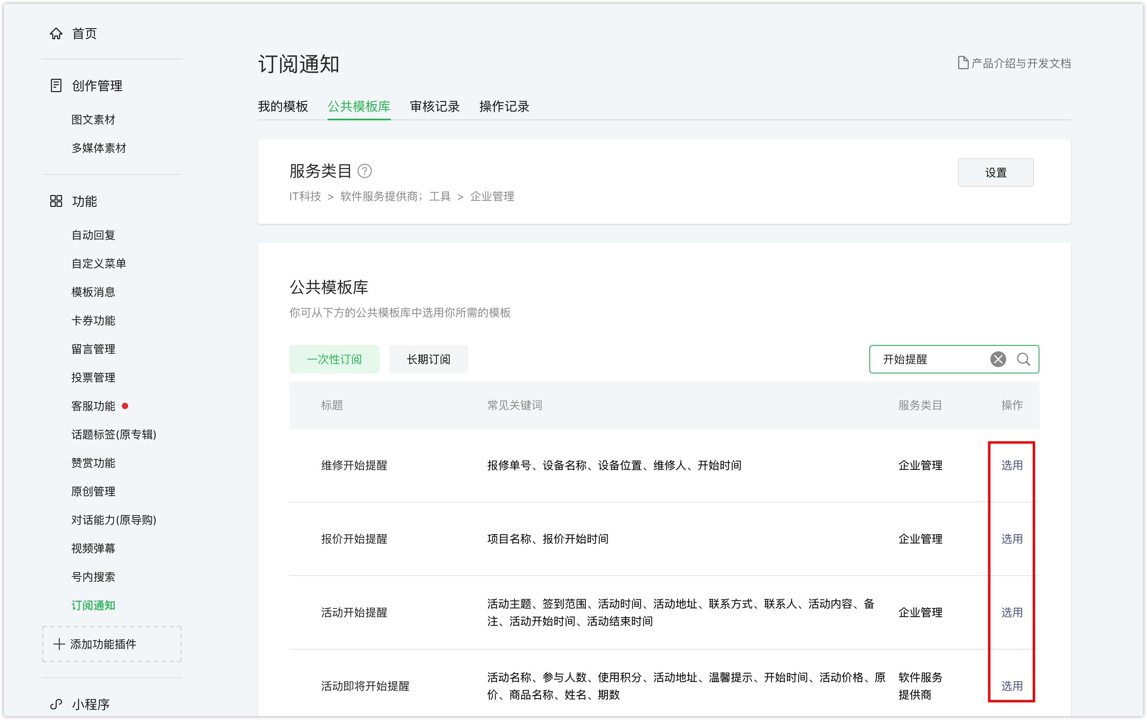The width and height of the screenshot is (1147, 720).
Task: Open the 操作记录 tab
Action: (504, 106)
